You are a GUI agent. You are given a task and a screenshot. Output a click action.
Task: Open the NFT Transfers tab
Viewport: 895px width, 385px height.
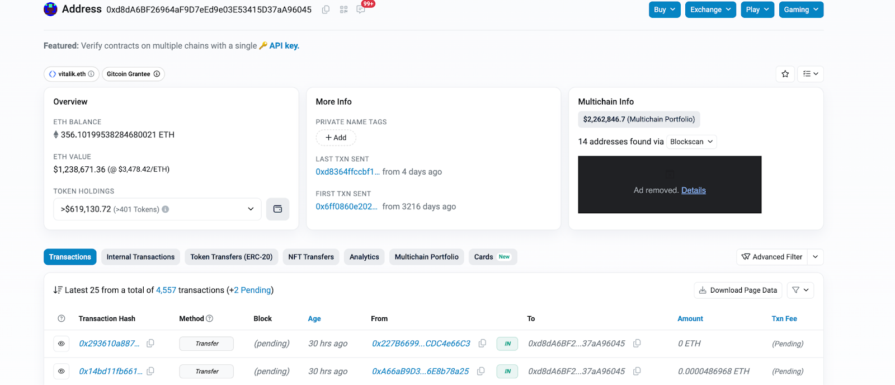311,257
